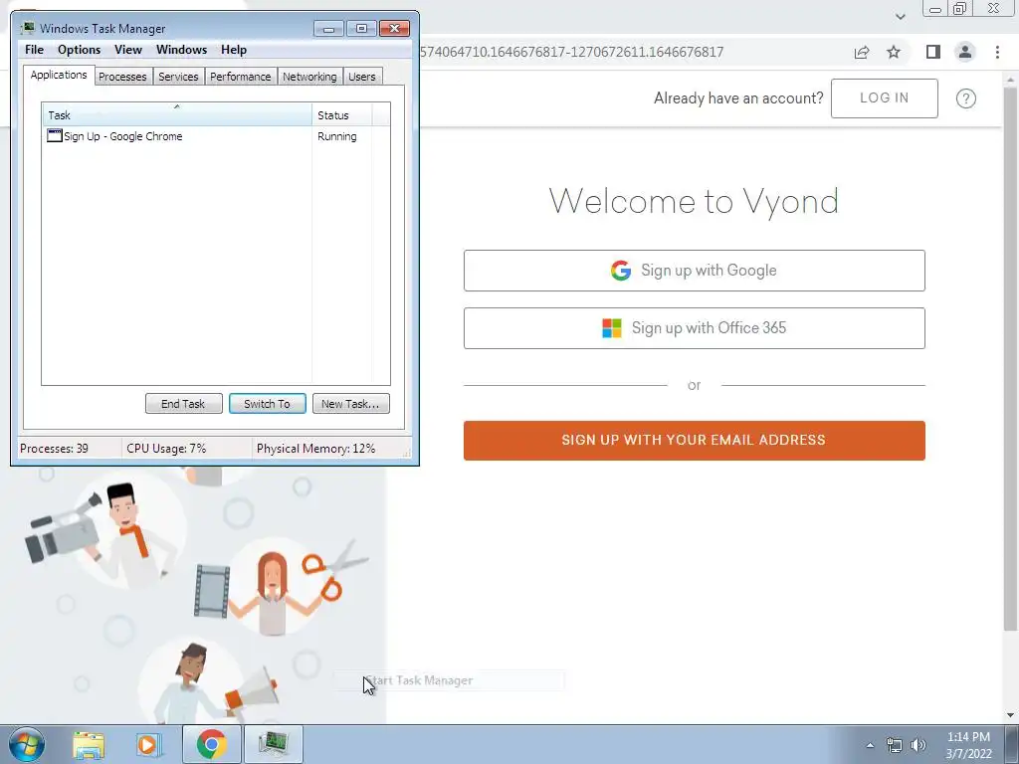Click the Task Manager title bar icon
This screenshot has width=1019, height=764.
pyautogui.click(x=27, y=28)
